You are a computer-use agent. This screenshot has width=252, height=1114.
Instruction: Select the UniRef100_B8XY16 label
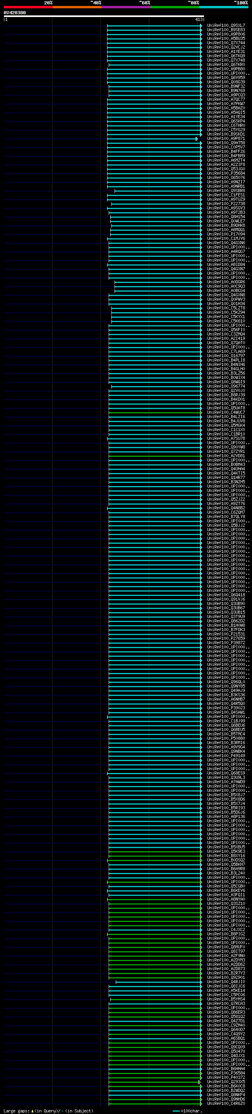pyautogui.click(x=226, y=856)
